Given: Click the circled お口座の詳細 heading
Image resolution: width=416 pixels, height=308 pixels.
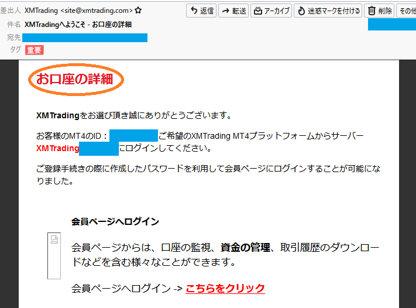Looking at the screenshot, I should pos(75,79).
